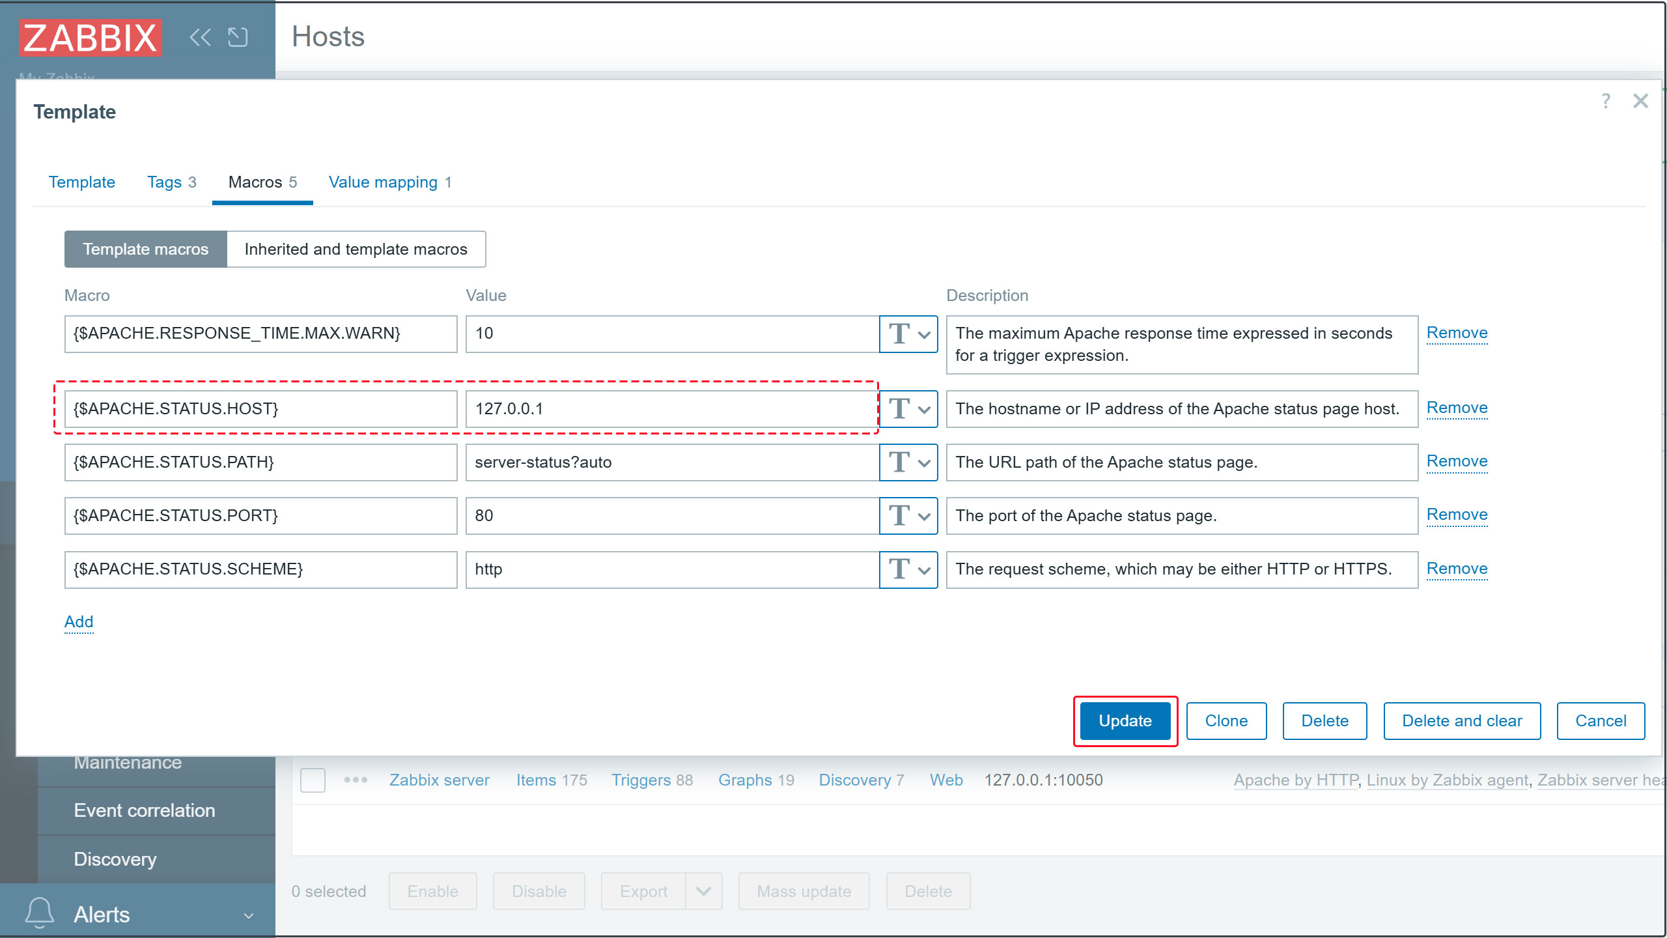The width and height of the screenshot is (1667, 938).
Task: Tick the Zabbix server row checkbox
Action: pyautogui.click(x=313, y=780)
